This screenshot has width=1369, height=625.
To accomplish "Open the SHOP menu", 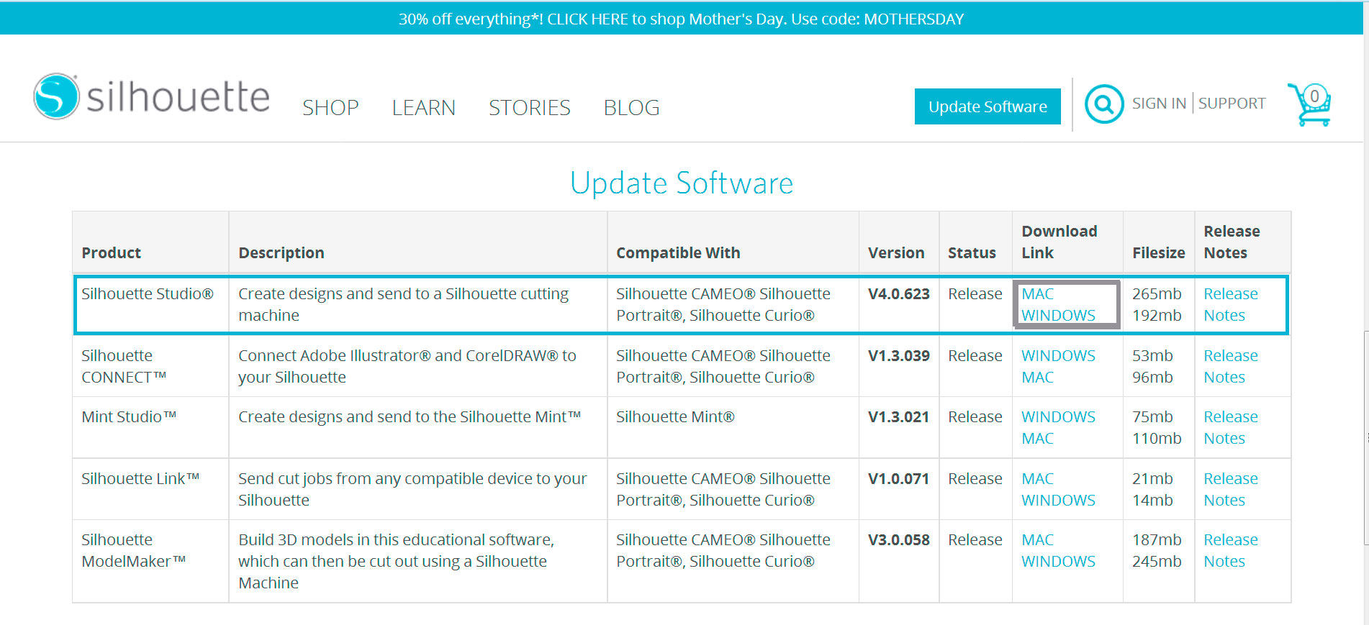I will [330, 108].
